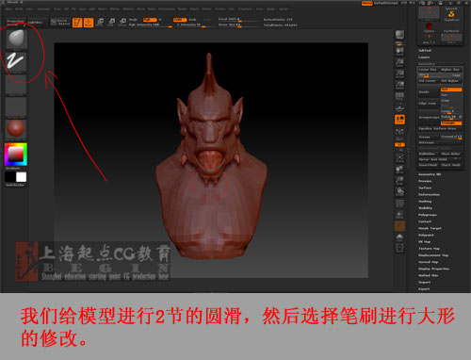Expand the Polygroups subpalette
Screen dimensions: 471x360
(428, 215)
